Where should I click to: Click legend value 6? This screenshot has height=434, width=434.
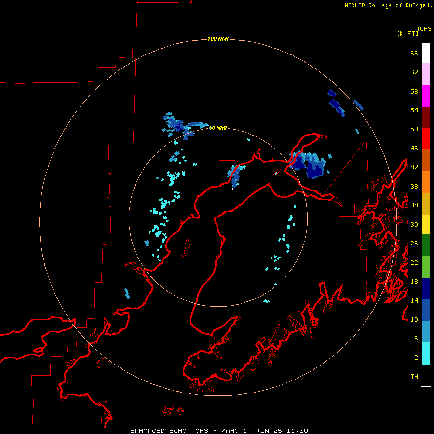[416, 339]
